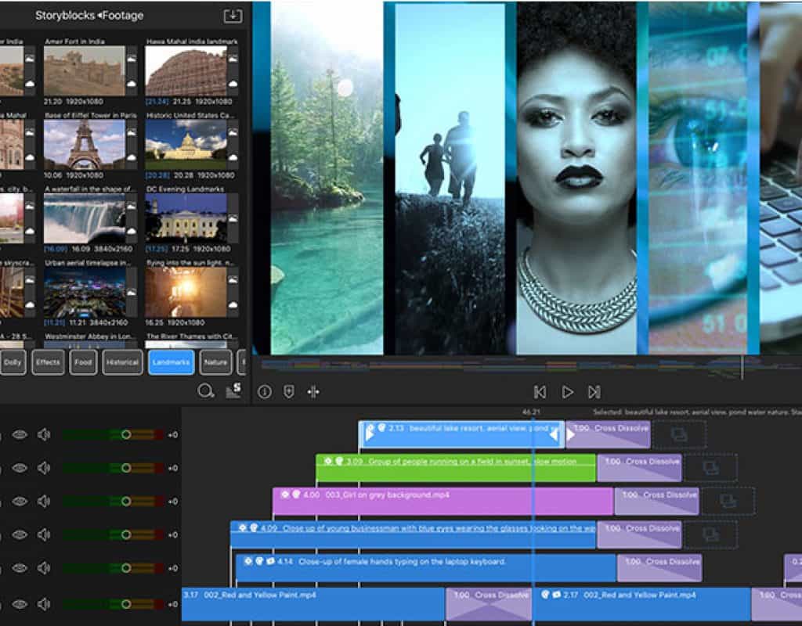802x626 pixels.
Task: Select the Urban aerial timelapse thumbnail
Action: pos(85,293)
